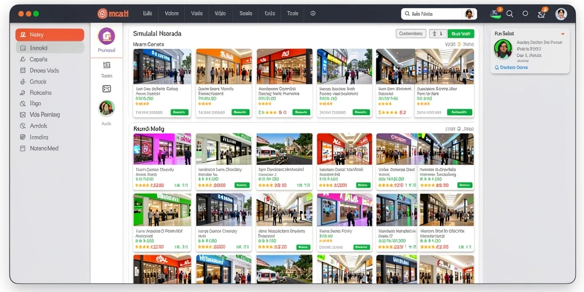The height and width of the screenshot is (292, 584).
Task: Open the grey outlined Cuabomsiary dropdown button
Action: click(411, 34)
